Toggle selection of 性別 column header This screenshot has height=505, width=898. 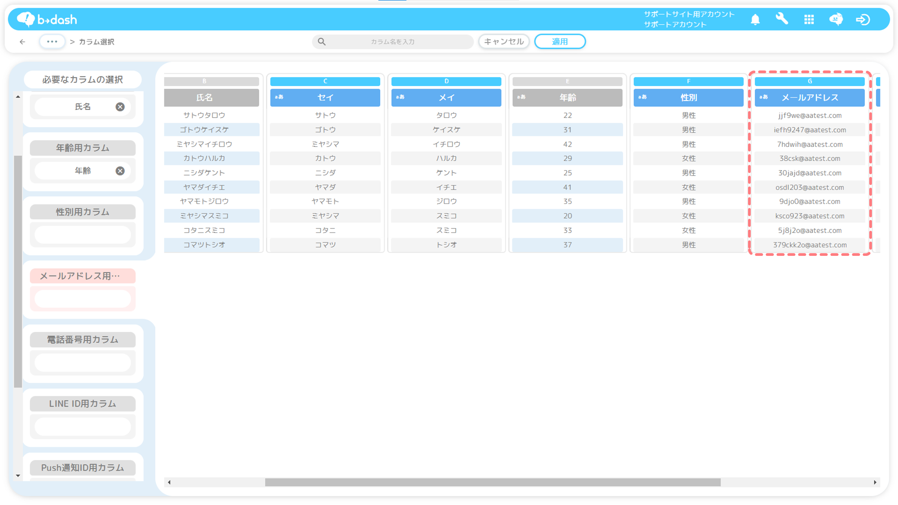pyautogui.click(x=688, y=97)
